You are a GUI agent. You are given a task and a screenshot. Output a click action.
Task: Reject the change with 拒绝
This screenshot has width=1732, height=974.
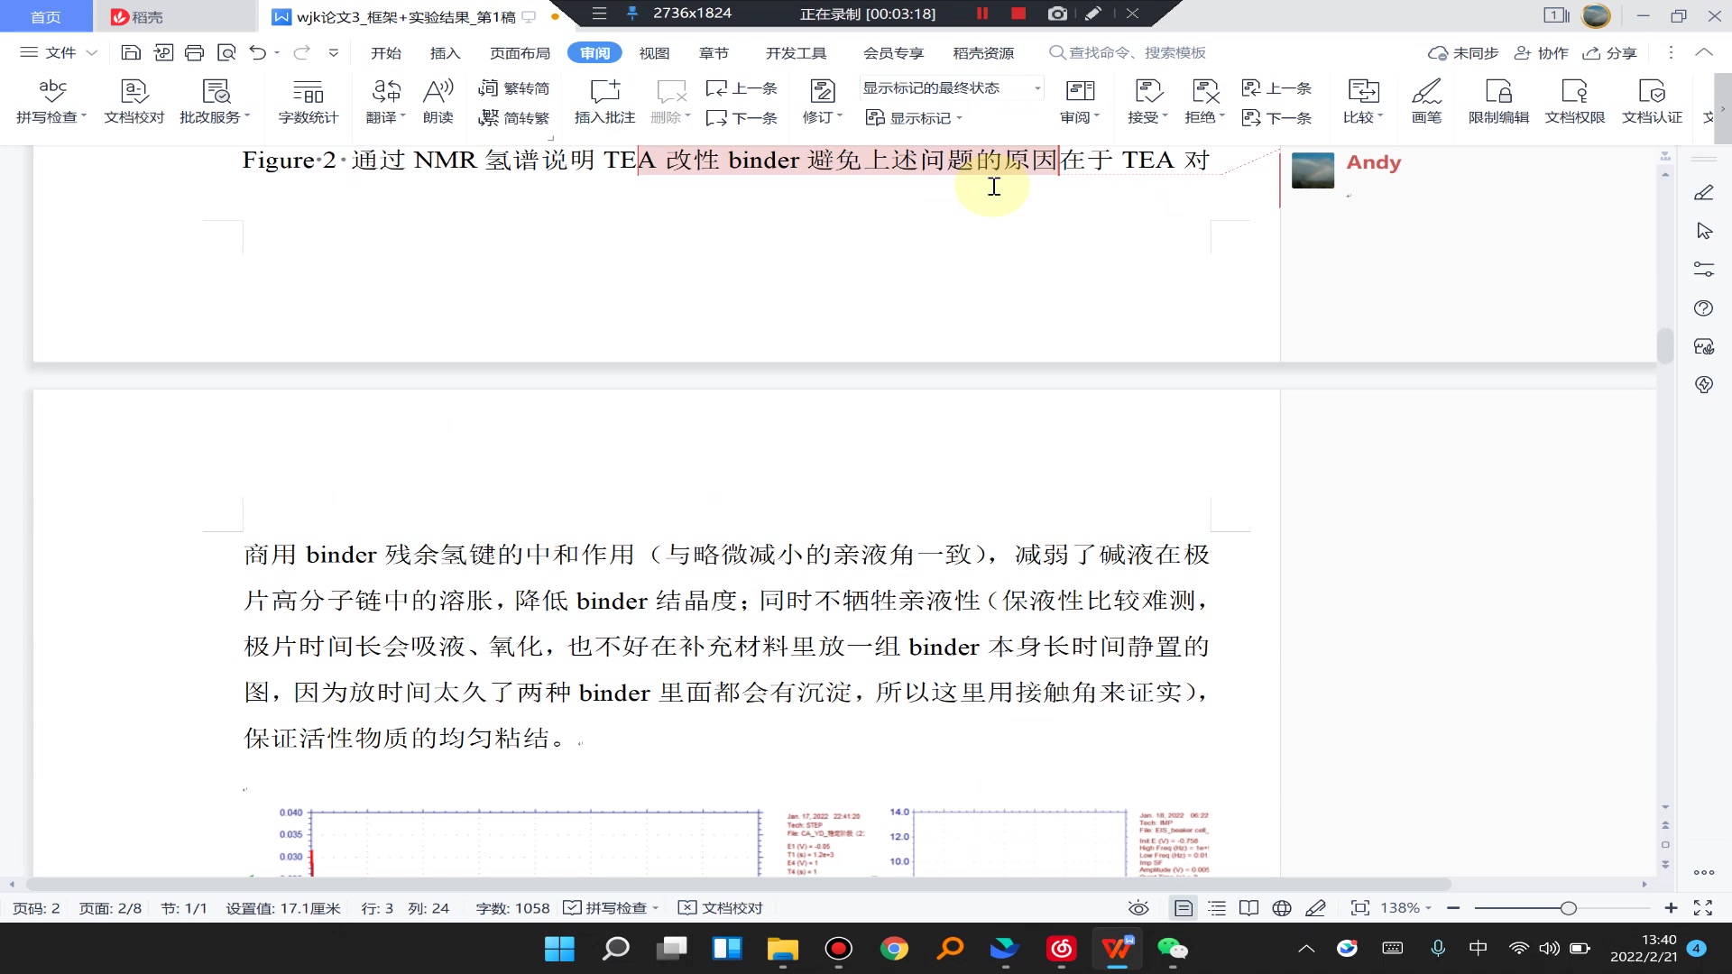[1204, 101]
